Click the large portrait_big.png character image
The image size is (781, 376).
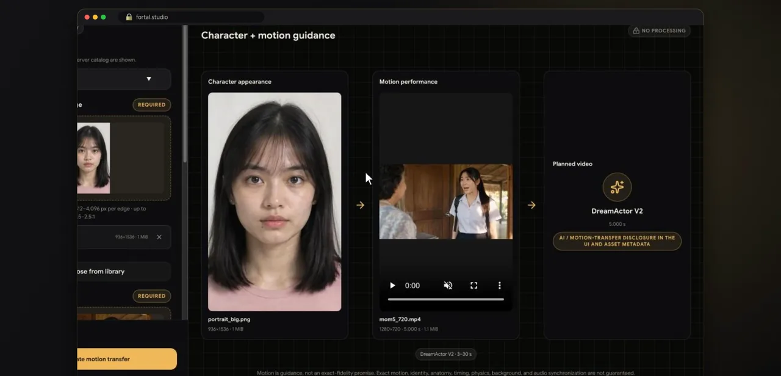point(275,201)
